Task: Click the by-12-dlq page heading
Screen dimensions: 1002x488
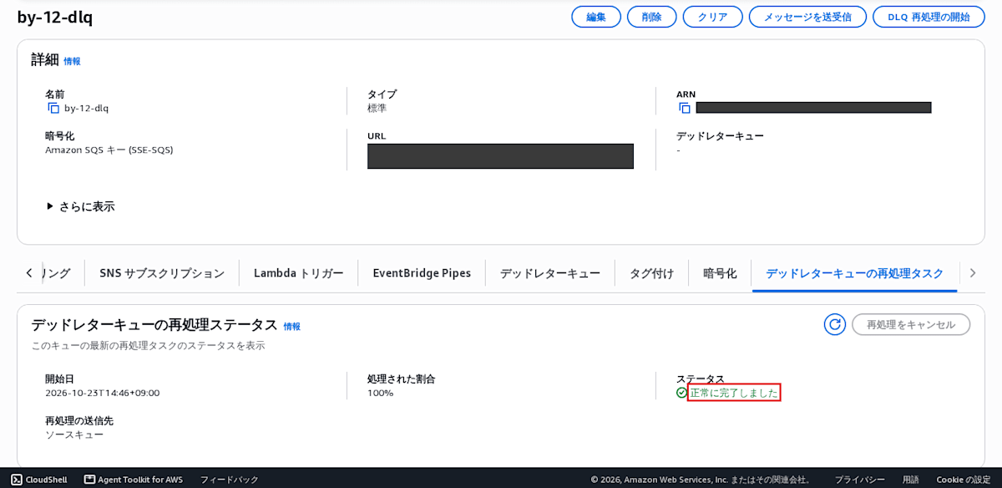Action: (x=55, y=18)
